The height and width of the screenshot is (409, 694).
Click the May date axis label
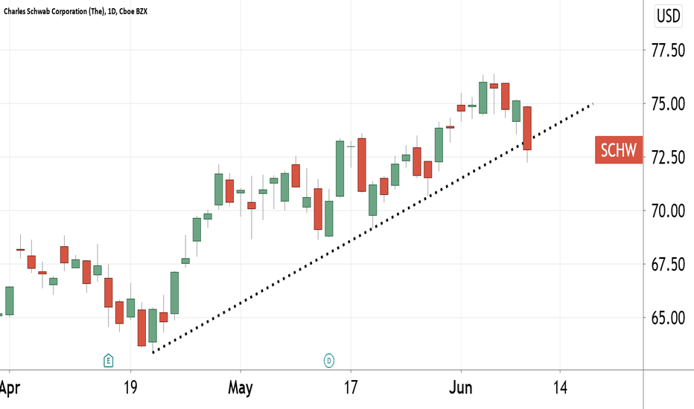coord(241,387)
